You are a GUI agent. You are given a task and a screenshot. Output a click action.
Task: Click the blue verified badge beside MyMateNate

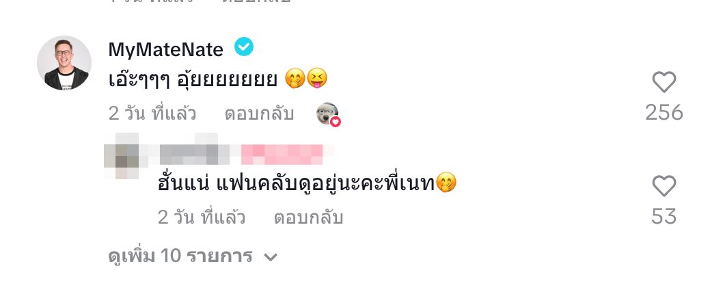pyautogui.click(x=244, y=47)
